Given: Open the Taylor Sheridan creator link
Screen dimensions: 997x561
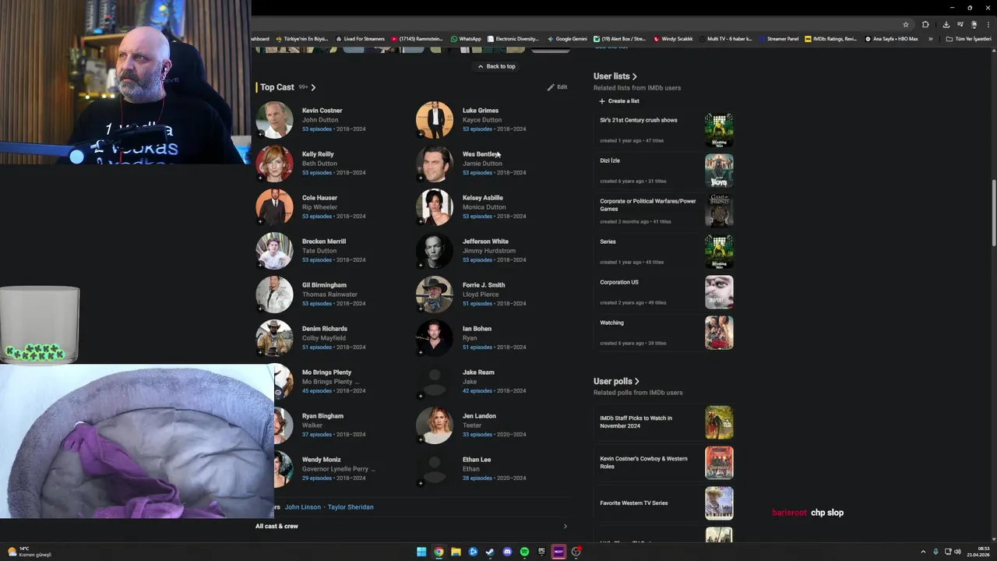Looking at the screenshot, I should click(x=351, y=507).
